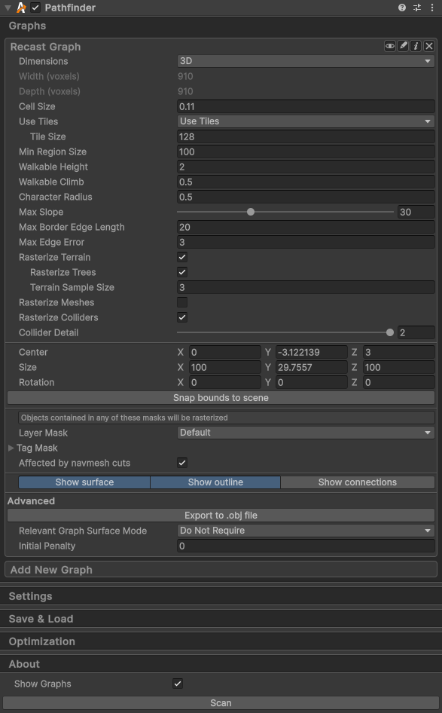The image size is (442, 713).
Task: Open the graph info icon
Action: (x=416, y=47)
